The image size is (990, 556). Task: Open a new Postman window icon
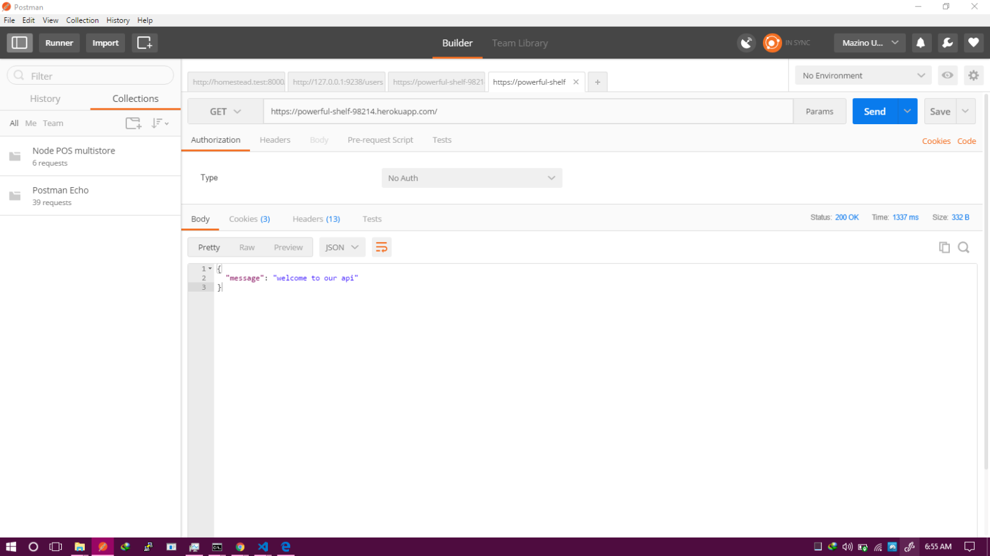click(144, 43)
